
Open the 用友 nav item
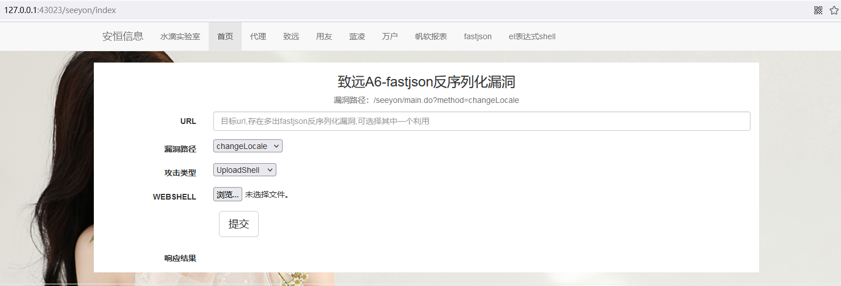(324, 36)
